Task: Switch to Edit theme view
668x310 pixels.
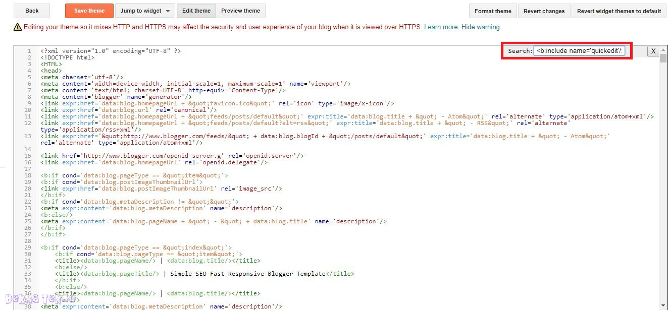Action: click(196, 11)
